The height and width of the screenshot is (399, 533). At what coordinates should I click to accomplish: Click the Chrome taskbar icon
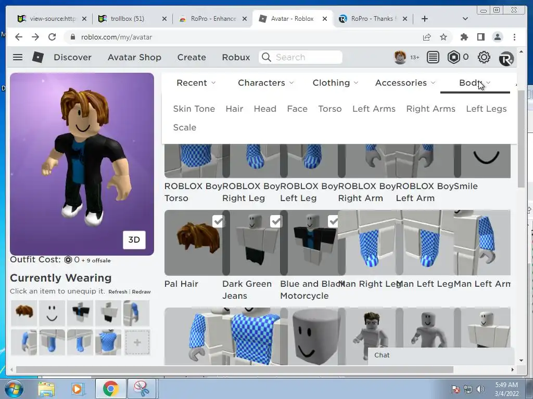click(110, 389)
